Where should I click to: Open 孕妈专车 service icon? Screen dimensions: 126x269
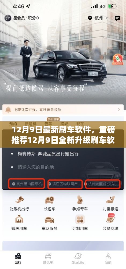[80, 200]
